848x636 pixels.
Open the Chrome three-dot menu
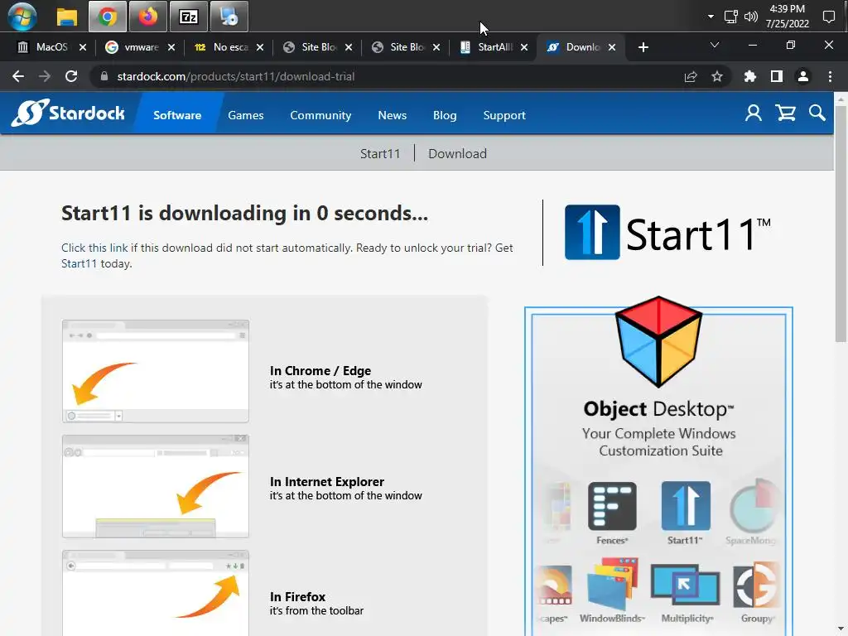pos(830,76)
